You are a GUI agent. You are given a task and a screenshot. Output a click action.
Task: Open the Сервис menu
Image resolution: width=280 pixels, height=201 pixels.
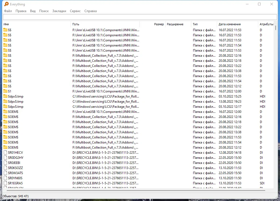click(x=75, y=11)
